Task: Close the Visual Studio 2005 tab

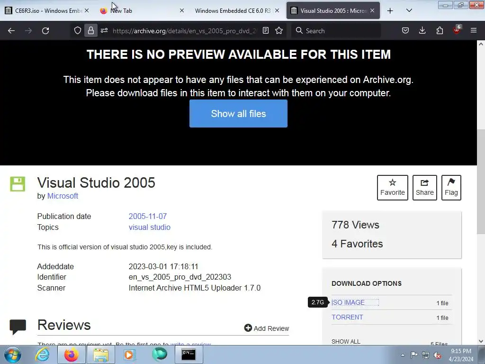Action: pos(372,10)
